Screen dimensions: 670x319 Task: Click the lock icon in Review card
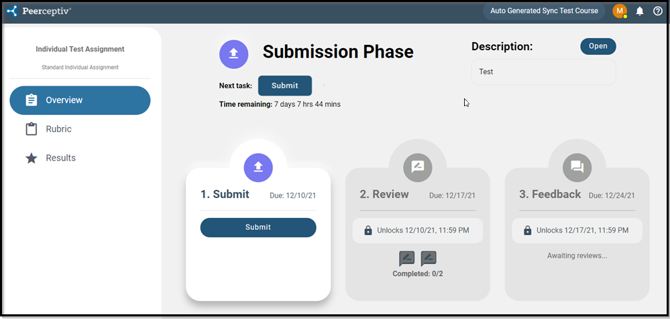(x=368, y=231)
